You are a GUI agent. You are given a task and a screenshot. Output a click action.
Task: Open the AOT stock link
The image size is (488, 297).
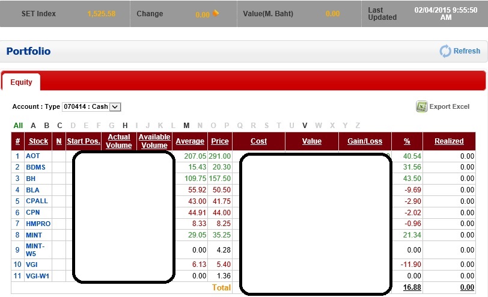[x=32, y=156]
